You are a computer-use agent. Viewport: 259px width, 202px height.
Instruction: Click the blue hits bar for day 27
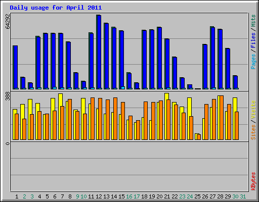click(213, 58)
